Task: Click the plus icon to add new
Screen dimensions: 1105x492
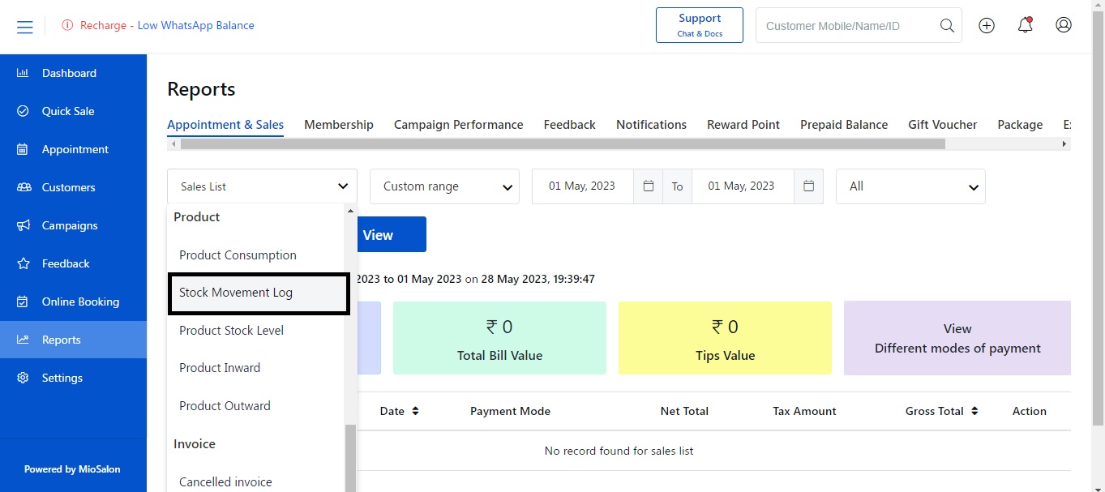Action: (987, 25)
